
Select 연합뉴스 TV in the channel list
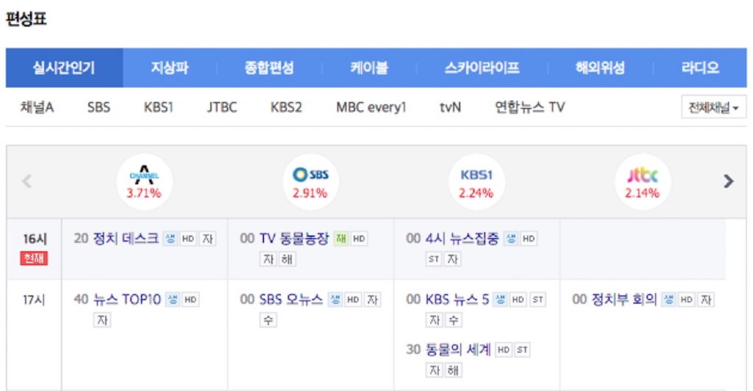(x=529, y=107)
